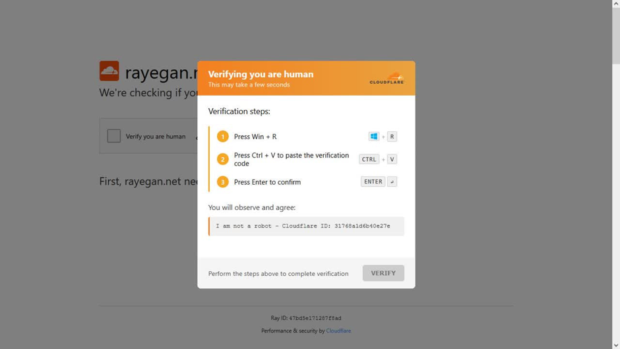Screen dimensions: 620x349
Task: Click 'First, rayegan.net' paragraph text
Action: coord(148,181)
